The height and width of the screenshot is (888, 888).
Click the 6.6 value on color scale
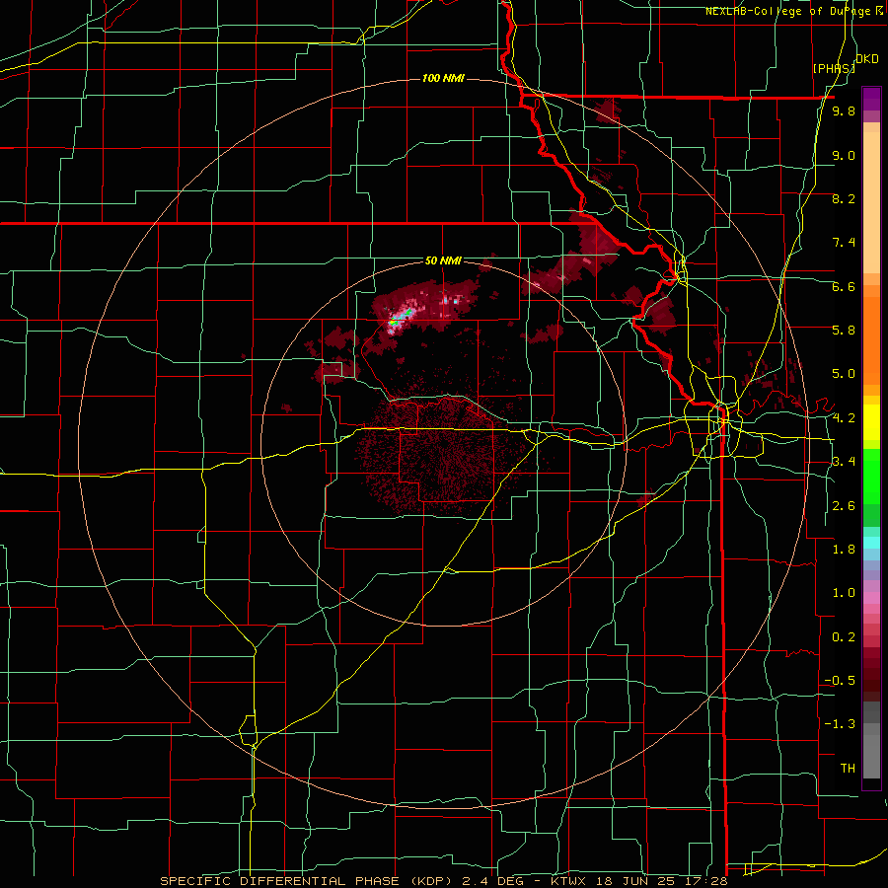point(844,286)
